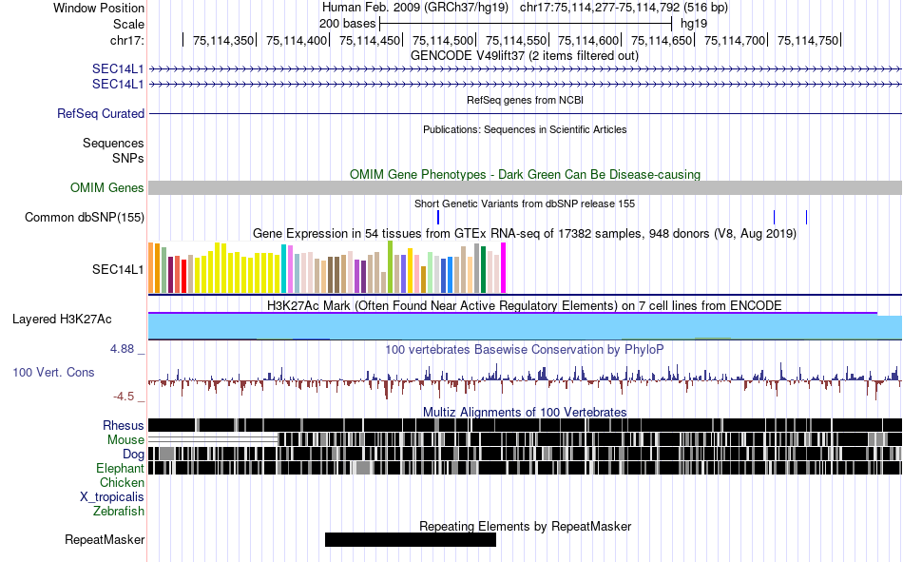Click the SEC14L1 GTEx track label
903x562 pixels.
118,270
